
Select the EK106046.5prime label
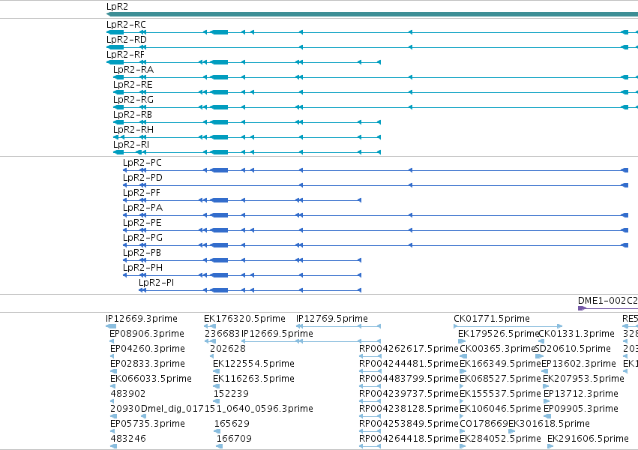[x=500, y=409]
